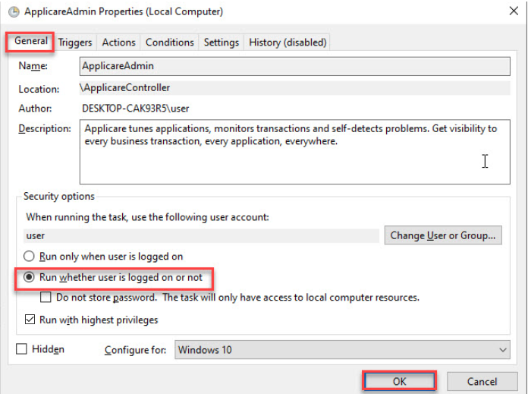Screen dimensions: 528x394
Task: Switch to the General tab
Action: coord(30,41)
